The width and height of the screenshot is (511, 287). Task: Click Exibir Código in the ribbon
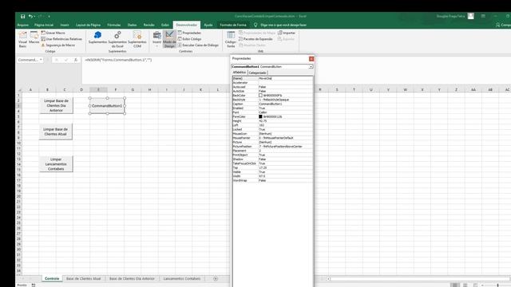tap(190, 39)
